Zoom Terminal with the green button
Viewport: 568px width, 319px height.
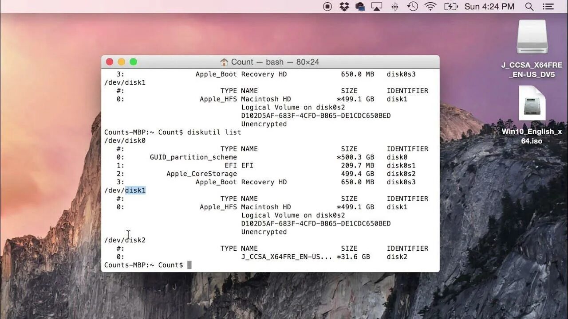[x=133, y=62]
